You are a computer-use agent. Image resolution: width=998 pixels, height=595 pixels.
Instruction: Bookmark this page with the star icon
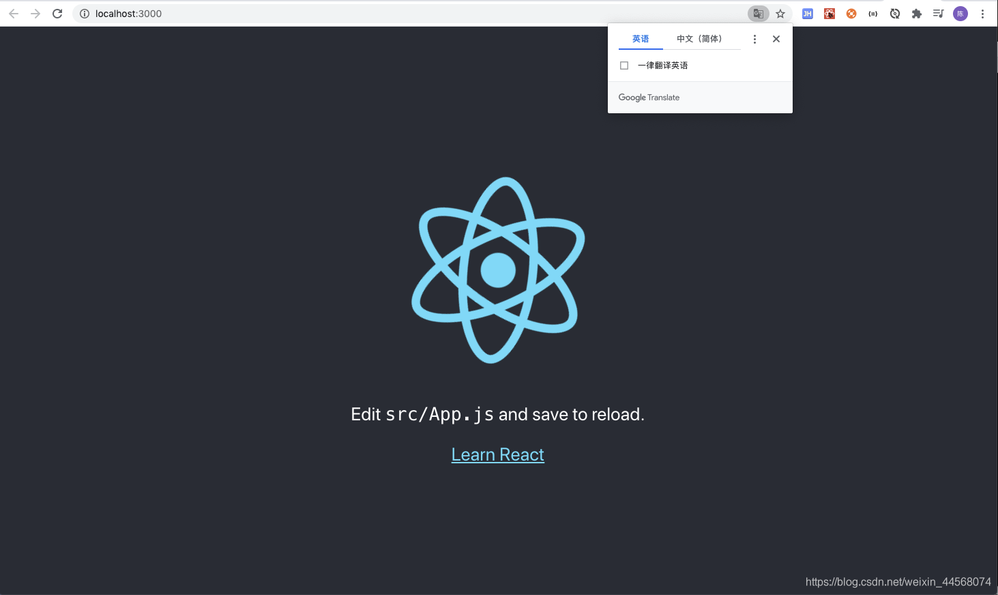[780, 14]
